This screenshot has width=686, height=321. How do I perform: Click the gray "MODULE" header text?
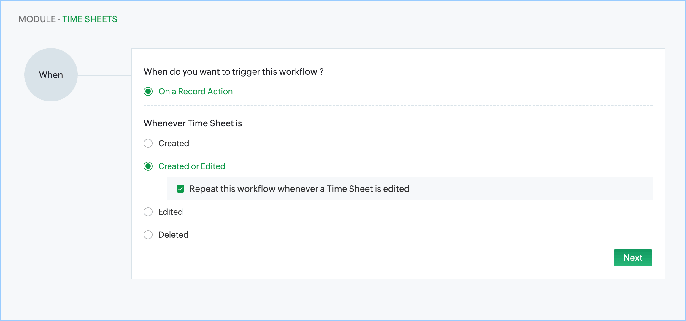coord(37,19)
